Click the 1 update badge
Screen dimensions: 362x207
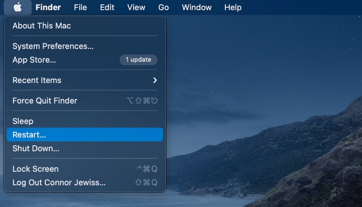coord(139,60)
